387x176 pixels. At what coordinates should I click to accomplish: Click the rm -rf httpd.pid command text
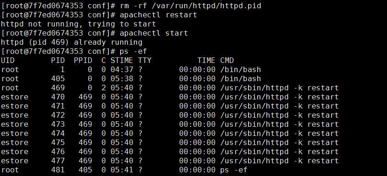click(190, 5)
